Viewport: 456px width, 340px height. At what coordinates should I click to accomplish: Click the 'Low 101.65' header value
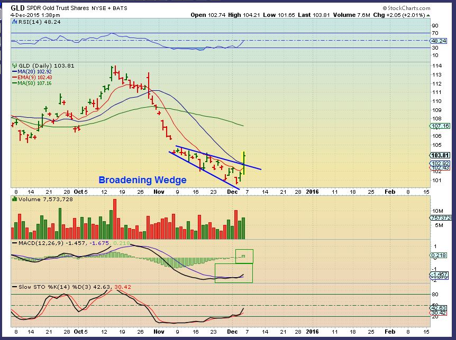click(279, 15)
